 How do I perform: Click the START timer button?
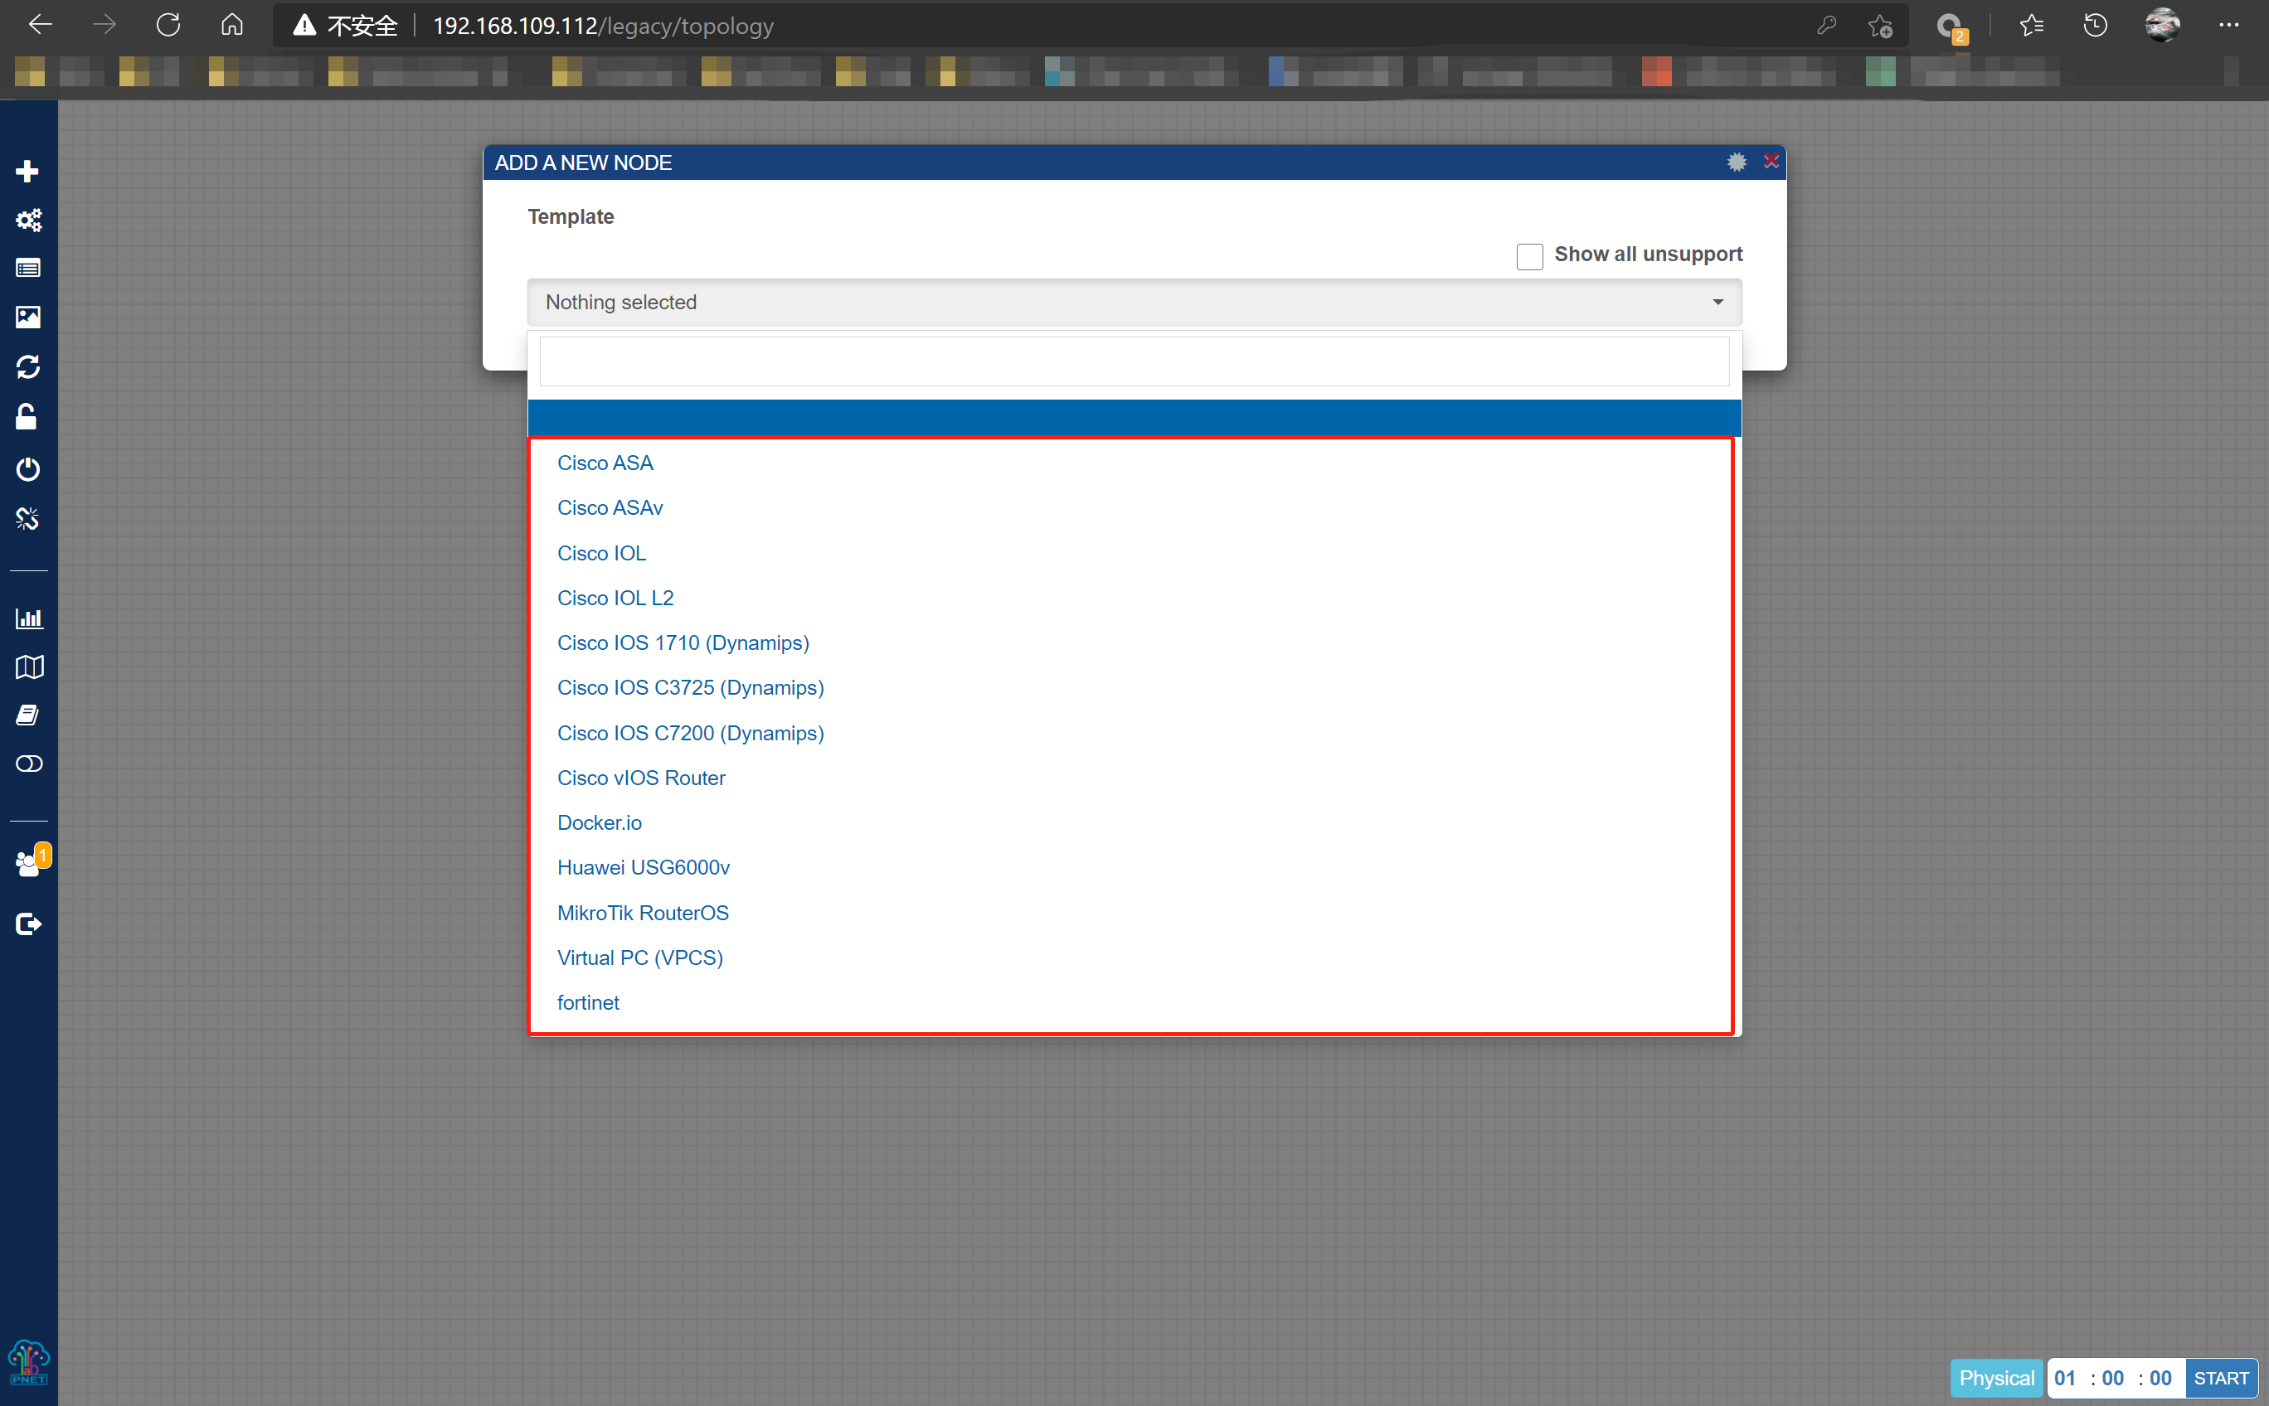coord(2221,1377)
